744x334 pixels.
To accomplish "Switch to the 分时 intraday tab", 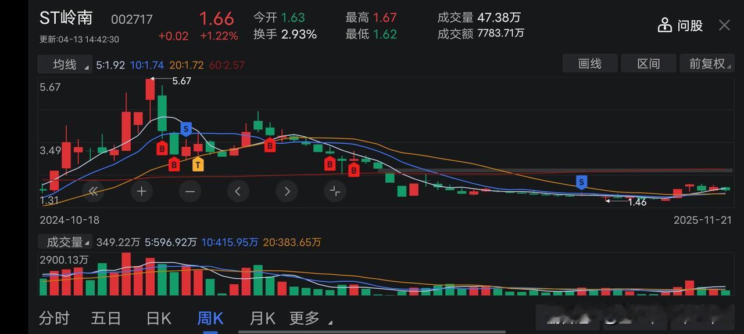I will pyautogui.click(x=55, y=318).
